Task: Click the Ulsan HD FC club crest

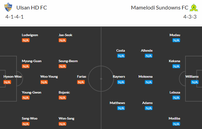Action: coord(8,7)
